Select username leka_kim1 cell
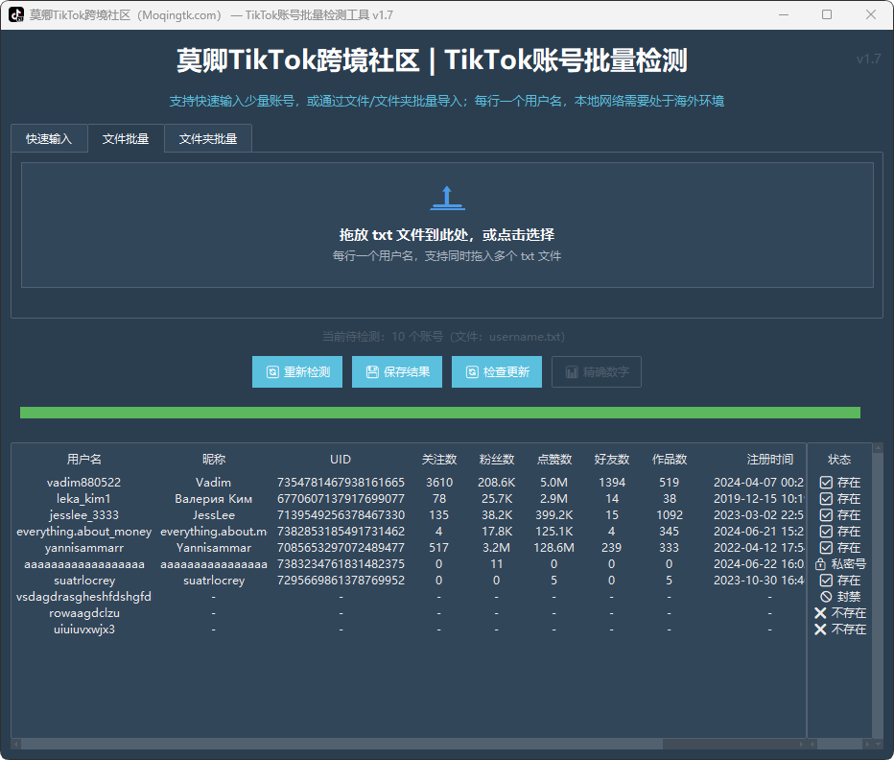894x760 pixels. (83, 499)
